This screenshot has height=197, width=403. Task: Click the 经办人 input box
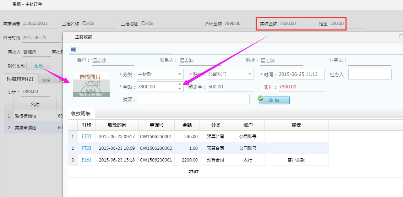point(370,75)
